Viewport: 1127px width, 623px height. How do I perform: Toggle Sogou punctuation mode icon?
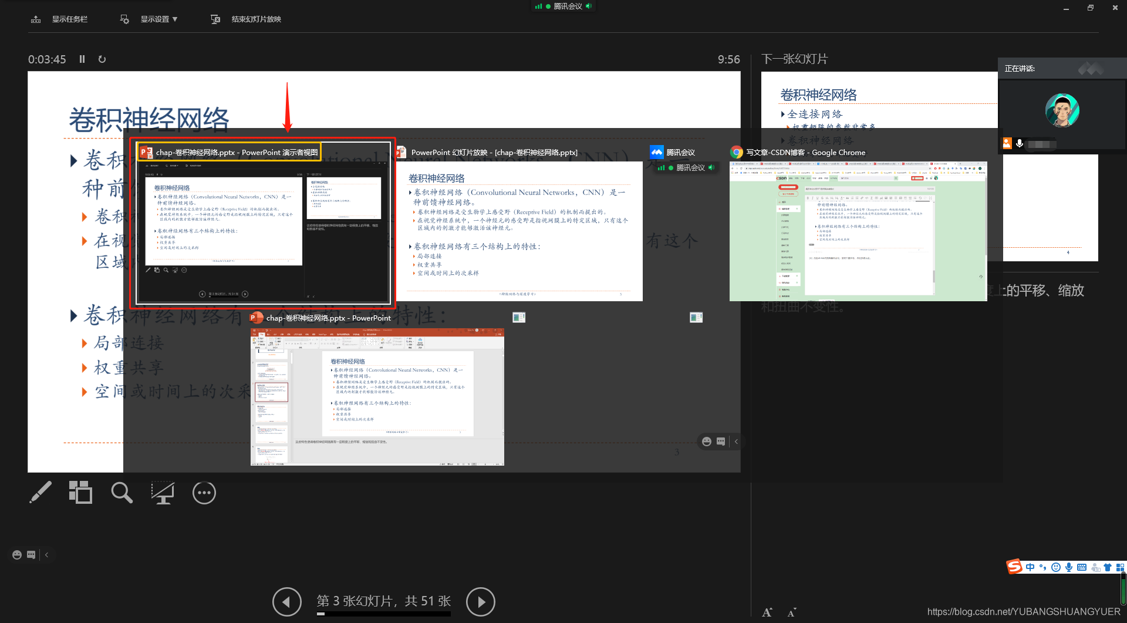pos(1042,567)
